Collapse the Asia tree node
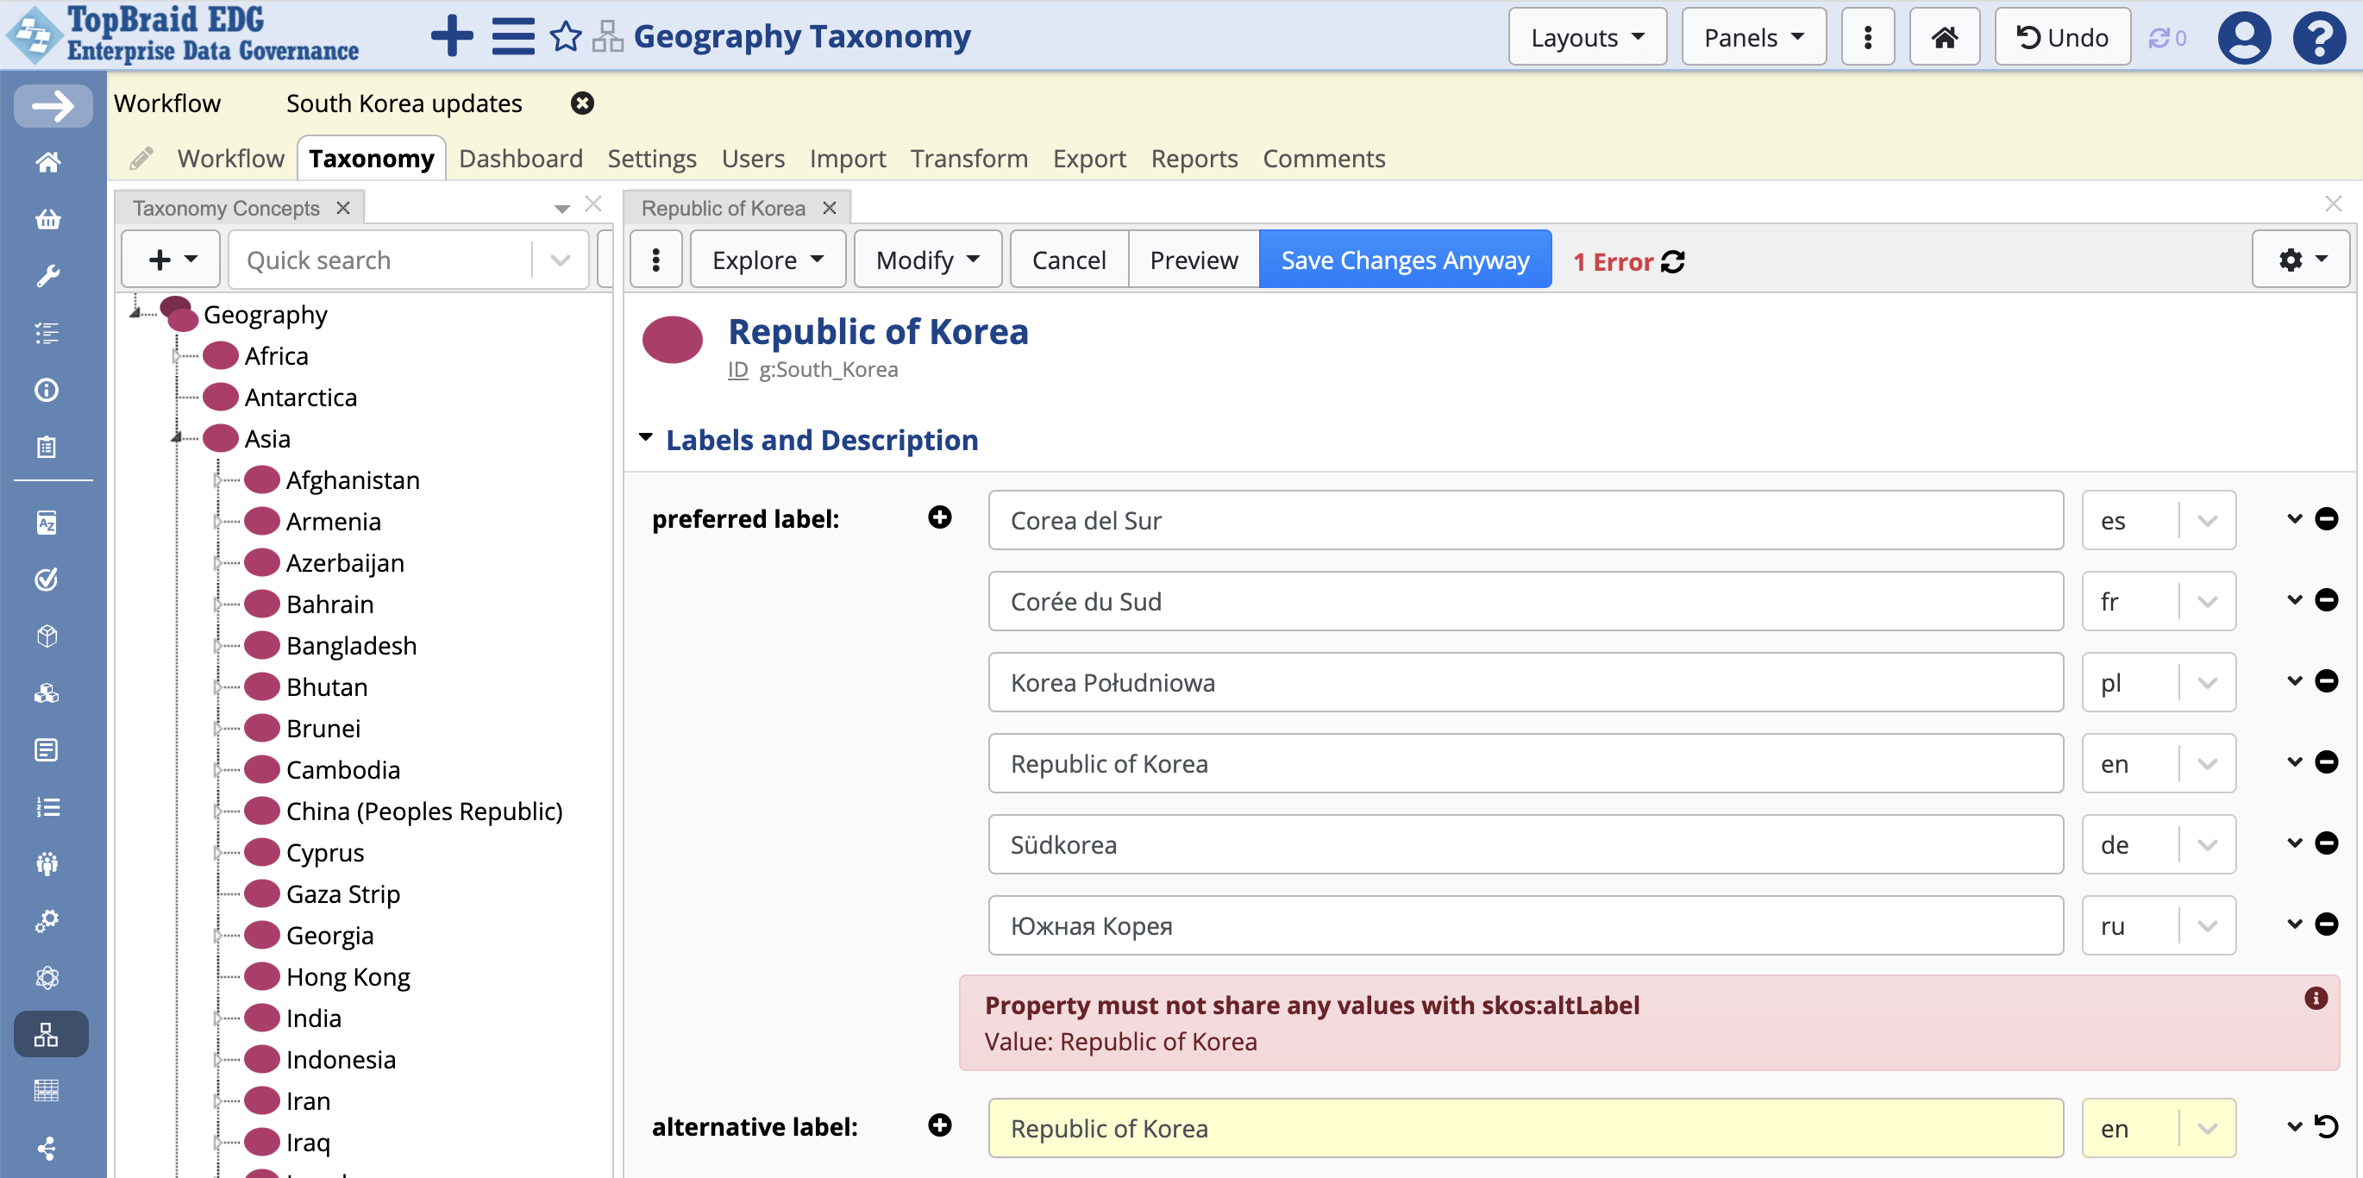Screen dimensions: 2363x1178 (177, 439)
